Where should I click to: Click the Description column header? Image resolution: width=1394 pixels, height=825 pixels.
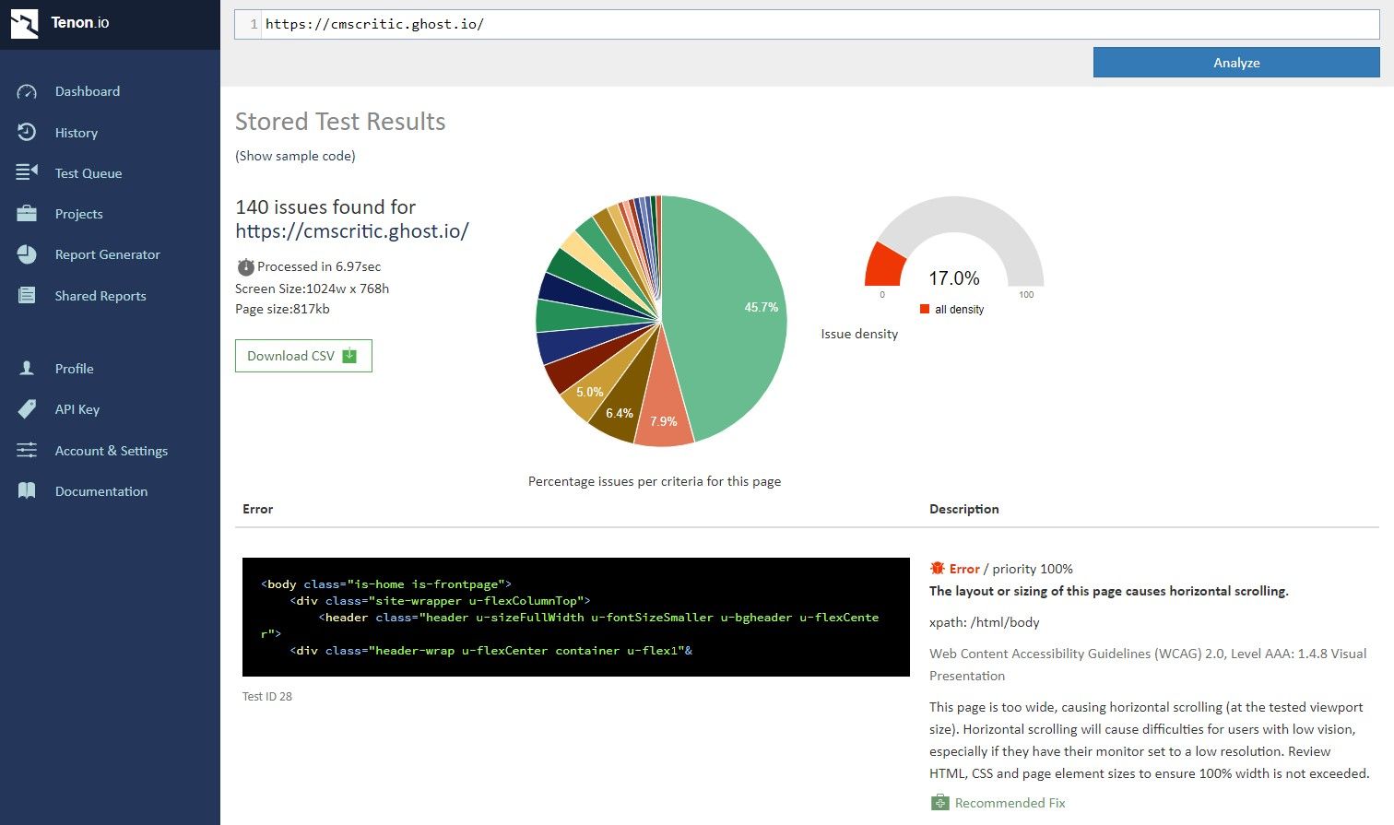(964, 509)
